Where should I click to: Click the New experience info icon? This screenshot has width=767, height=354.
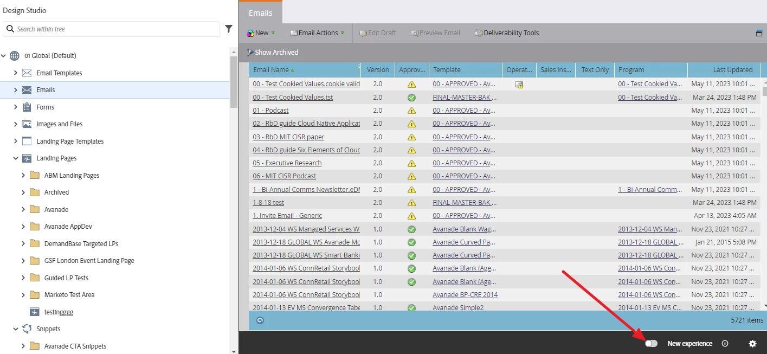(725, 344)
